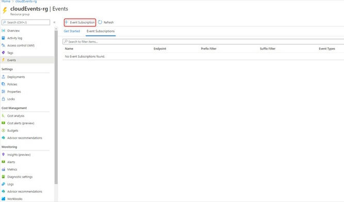
Task: Click the Refresh icon in the toolbar
Action: tap(100, 22)
